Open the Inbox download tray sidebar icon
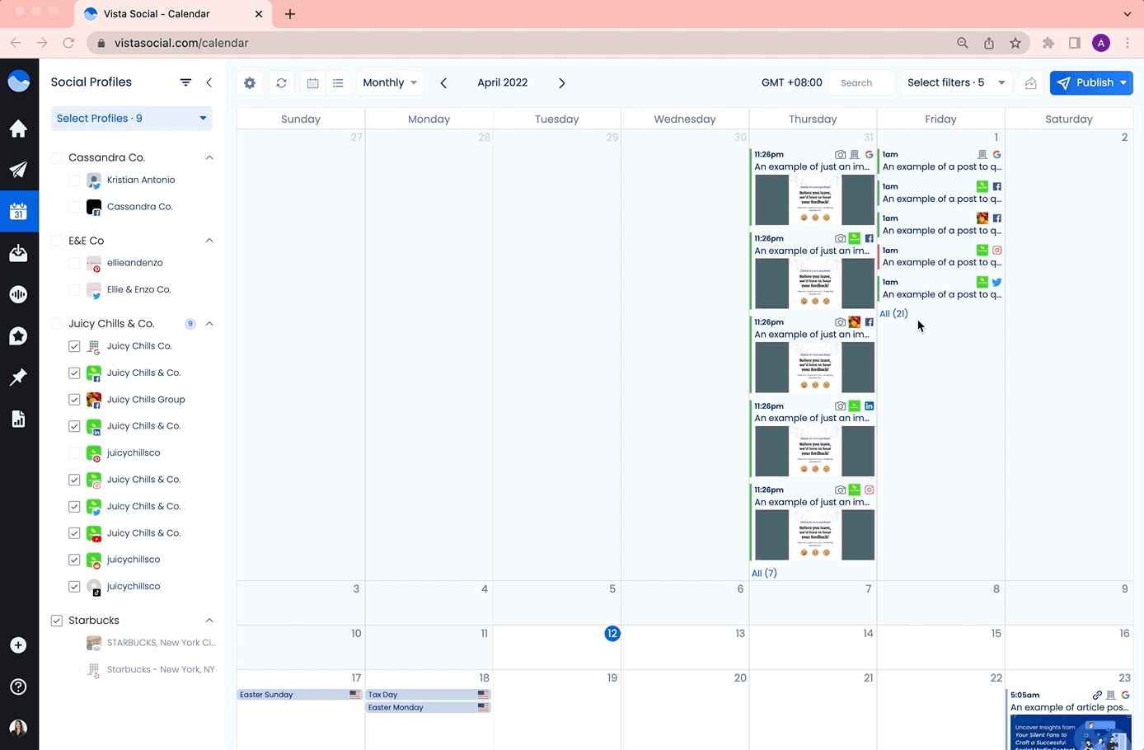Image resolution: width=1144 pixels, height=750 pixels. 18,252
